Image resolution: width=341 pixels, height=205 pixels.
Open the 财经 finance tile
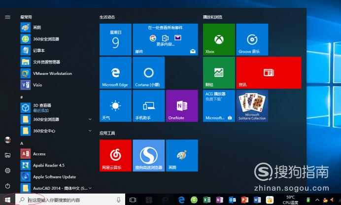(x=219, y=72)
